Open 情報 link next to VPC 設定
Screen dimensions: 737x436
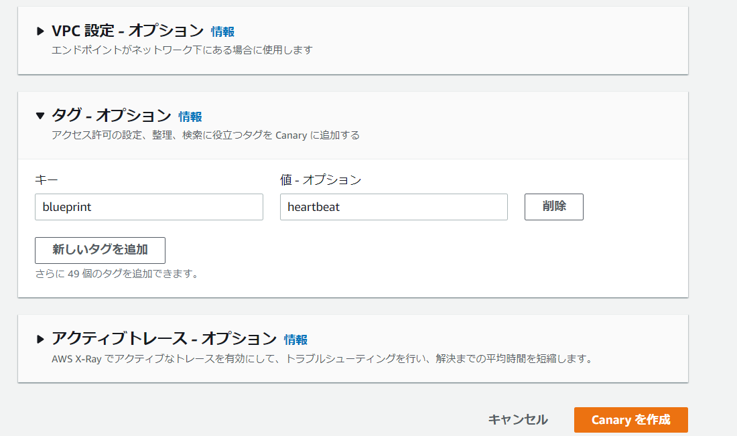click(222, 31)
